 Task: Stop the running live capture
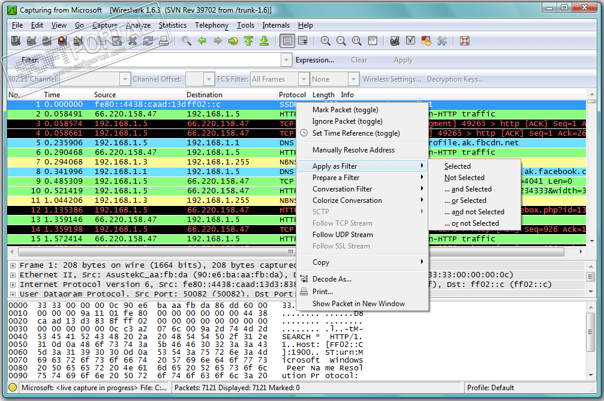pos(63,41)
